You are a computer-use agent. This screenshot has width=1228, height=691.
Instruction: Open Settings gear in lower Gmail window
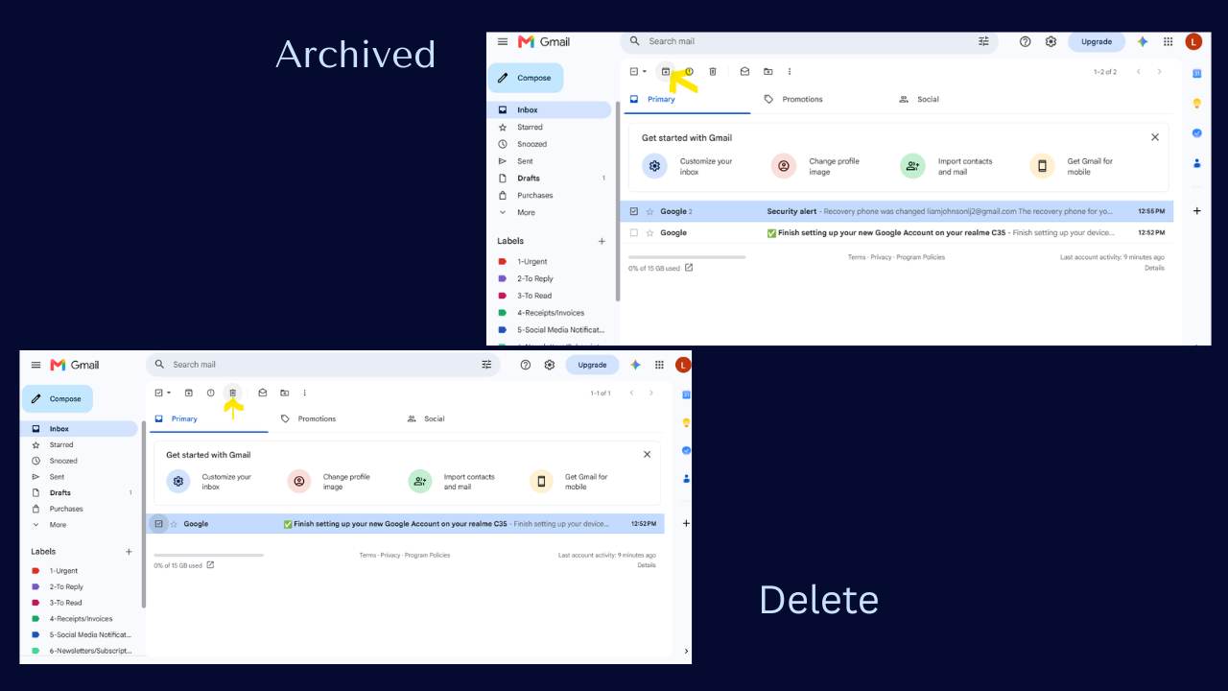(x=550, y=365)
